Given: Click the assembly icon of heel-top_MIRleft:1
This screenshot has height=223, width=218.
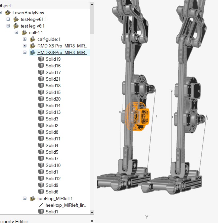Looking at the screenshot, I should click(x=33, y=198).
